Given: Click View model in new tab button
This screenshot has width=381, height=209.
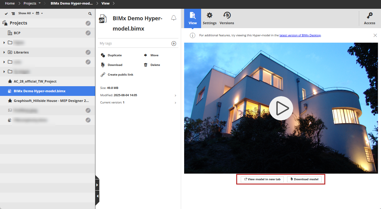Looking at the screenshot, I should 262,179.
